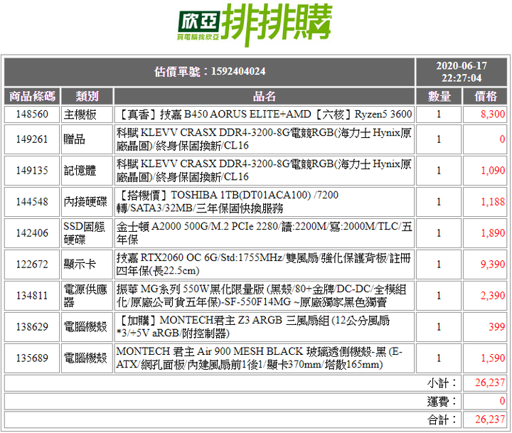Select barcode 142406
The width and height of the screenshot is (512, 433).
click(x=32, y=233)
